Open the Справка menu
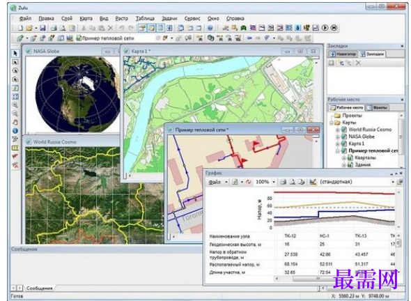This screenshot has width=411, height=301. 235,18
